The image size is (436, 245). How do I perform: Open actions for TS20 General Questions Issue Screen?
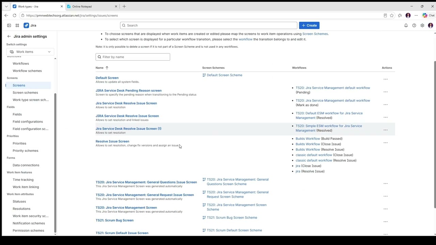(386, 183)
